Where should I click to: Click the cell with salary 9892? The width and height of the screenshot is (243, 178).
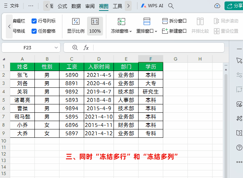[71, 92]
